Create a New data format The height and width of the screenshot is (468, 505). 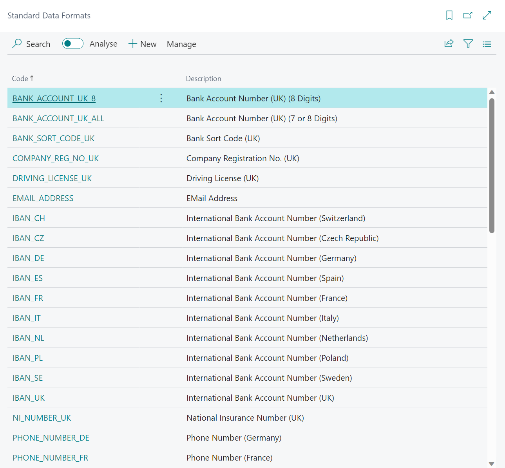143,44
